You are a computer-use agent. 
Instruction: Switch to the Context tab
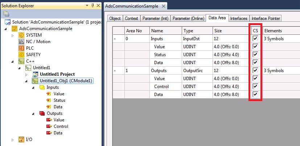[131, 18]
